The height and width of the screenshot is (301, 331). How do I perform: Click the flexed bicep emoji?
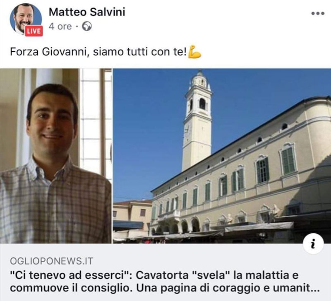pyautogui.click(x=194, y=51)
